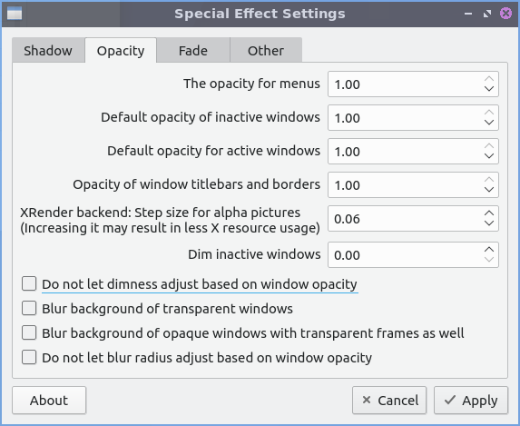The width and height of the screenshot is (520, 426).
Task: Increase the opacity for menus value
Action: [489, 79]
